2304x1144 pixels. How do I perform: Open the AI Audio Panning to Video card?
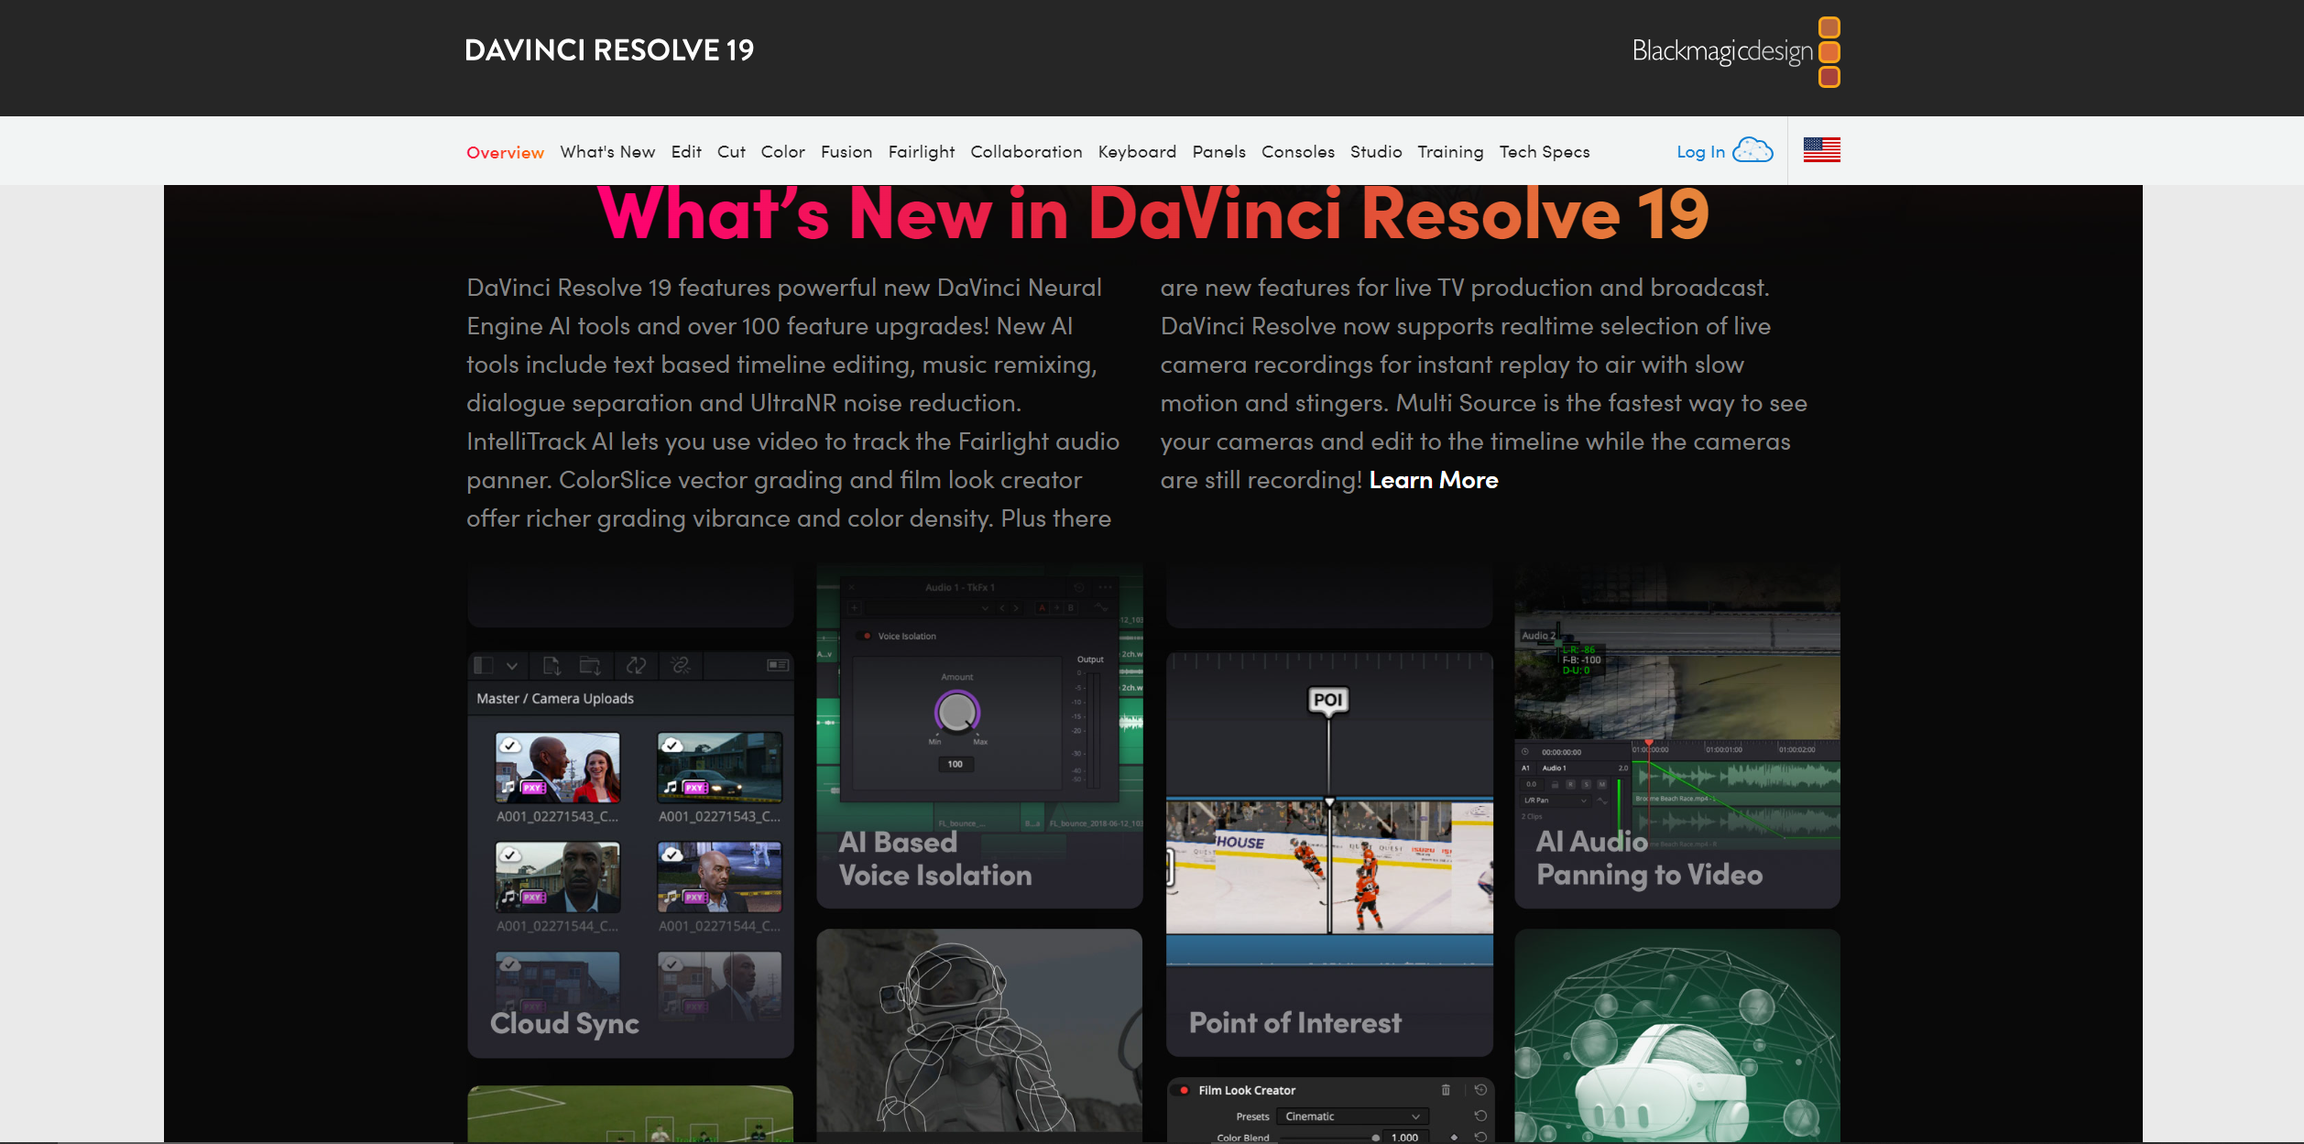click(1677, 736)
